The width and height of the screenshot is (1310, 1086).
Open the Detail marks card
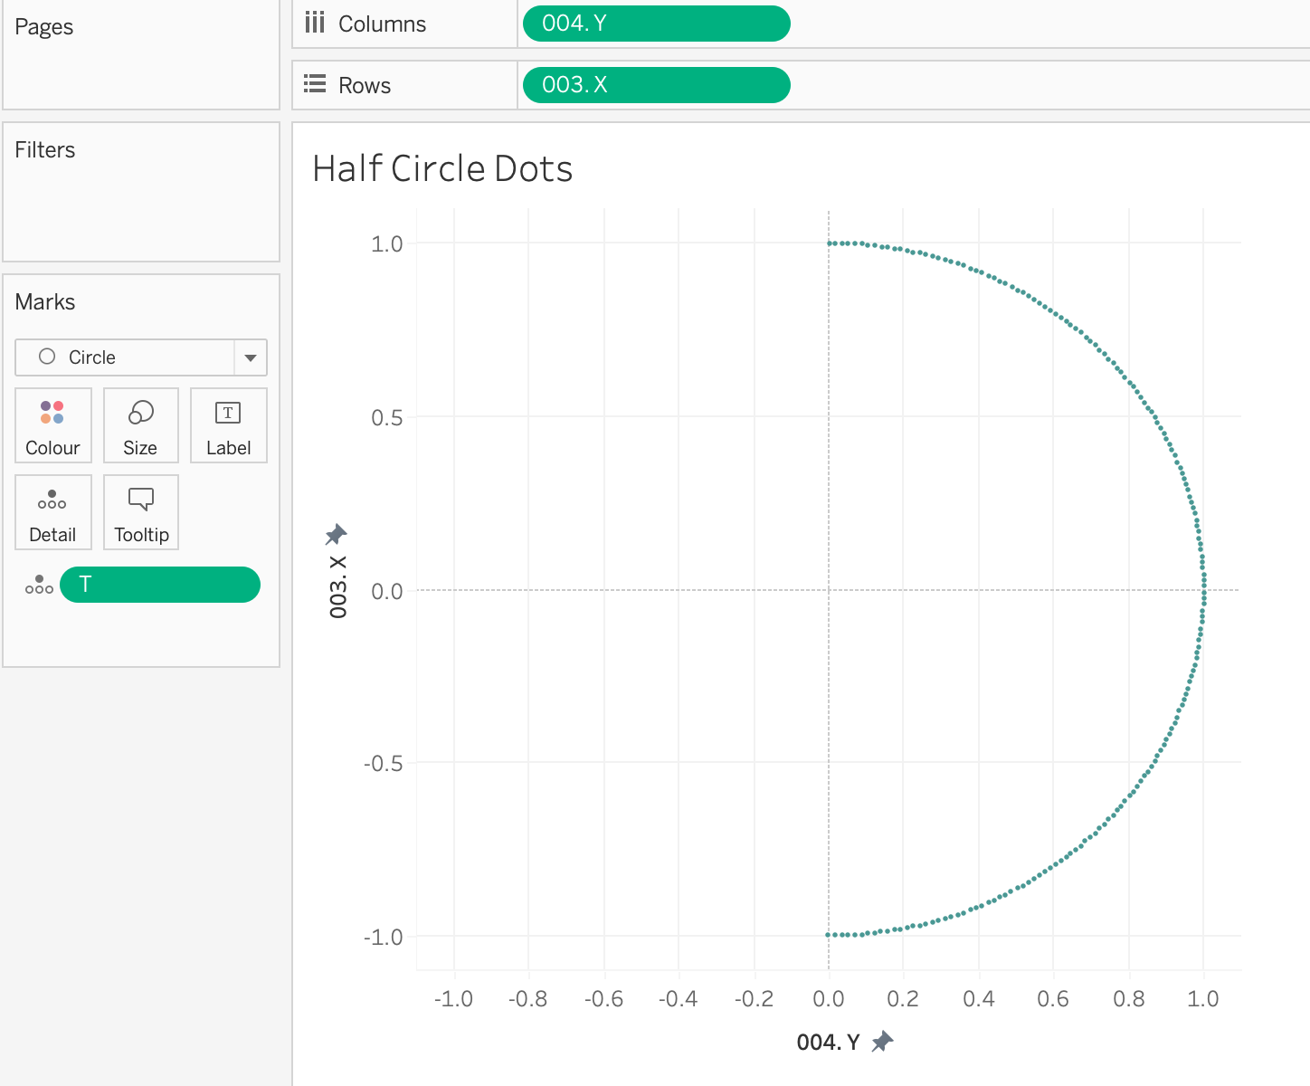pyautogui.click(x=52, y=512)
